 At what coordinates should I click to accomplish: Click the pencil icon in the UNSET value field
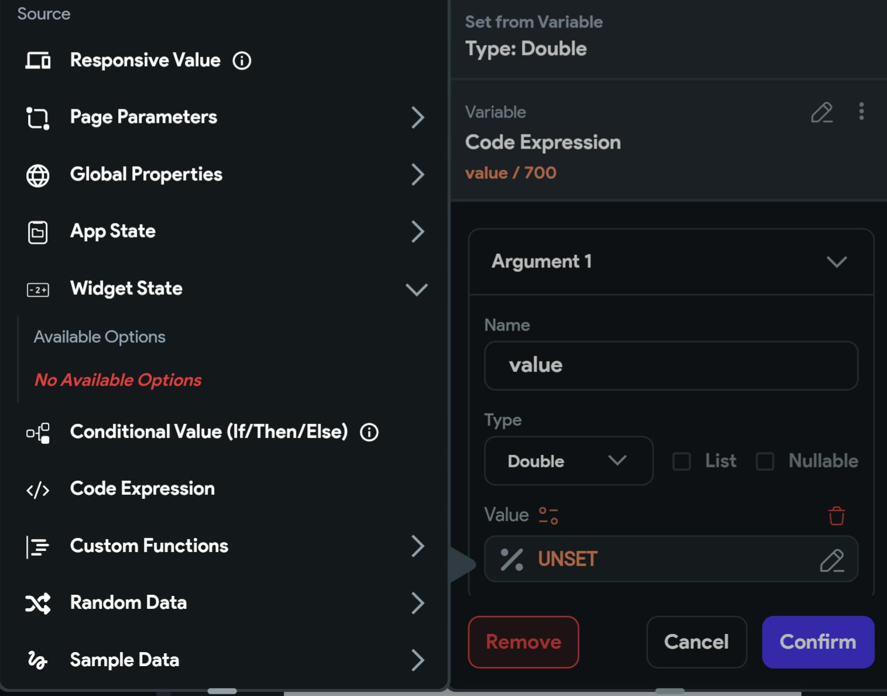pos(832,560)
